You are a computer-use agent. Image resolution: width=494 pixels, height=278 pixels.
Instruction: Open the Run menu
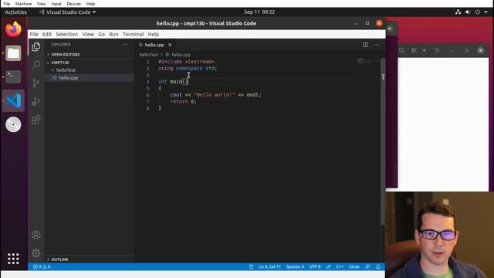tap(113, 34)
